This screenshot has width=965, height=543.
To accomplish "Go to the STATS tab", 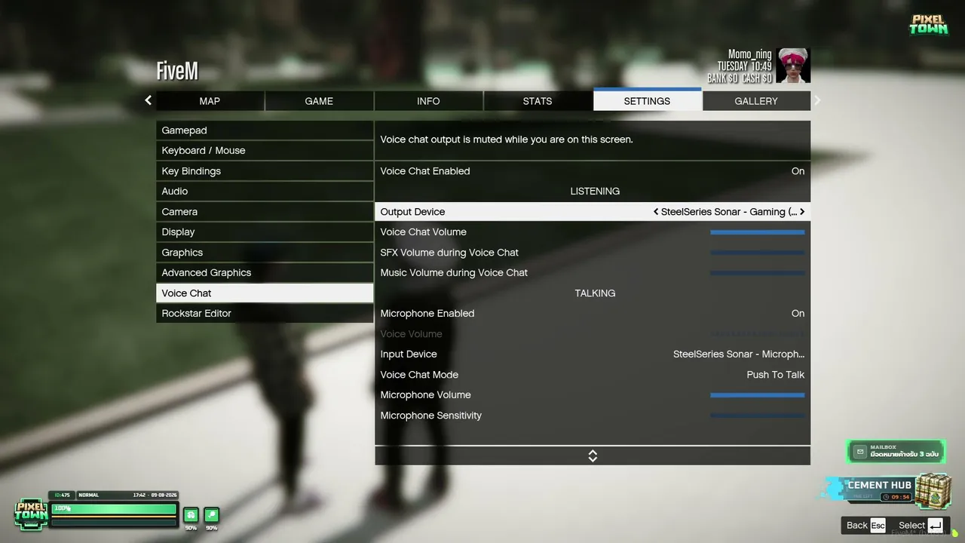I will click(538, 101).
